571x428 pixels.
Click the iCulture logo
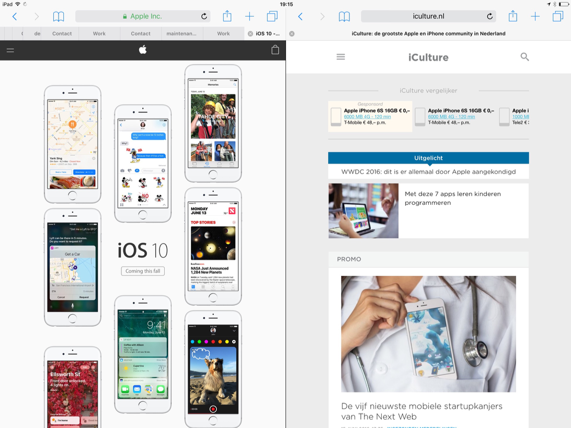pyautogui.click(x=428, y=57)
